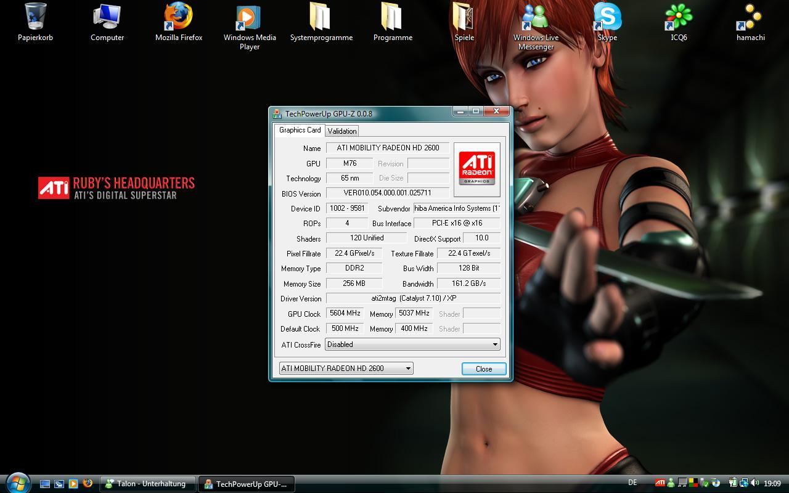Click the Name field ATI MOBILITY RADEON HD 2600

click(388, 148)
